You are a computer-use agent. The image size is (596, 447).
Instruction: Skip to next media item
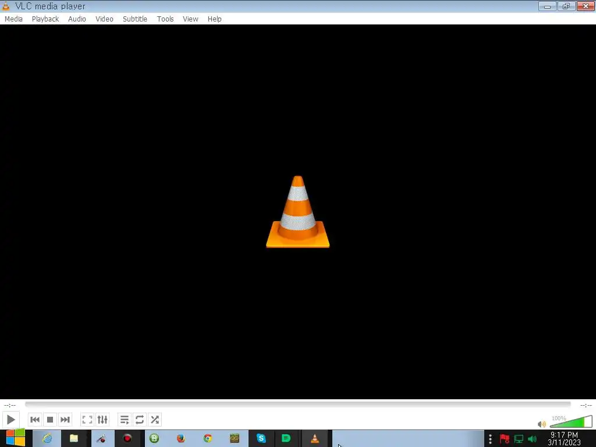pyautogui.click(x=65, y=420)
